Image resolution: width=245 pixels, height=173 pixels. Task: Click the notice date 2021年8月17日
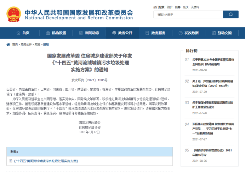click(90, 132)
